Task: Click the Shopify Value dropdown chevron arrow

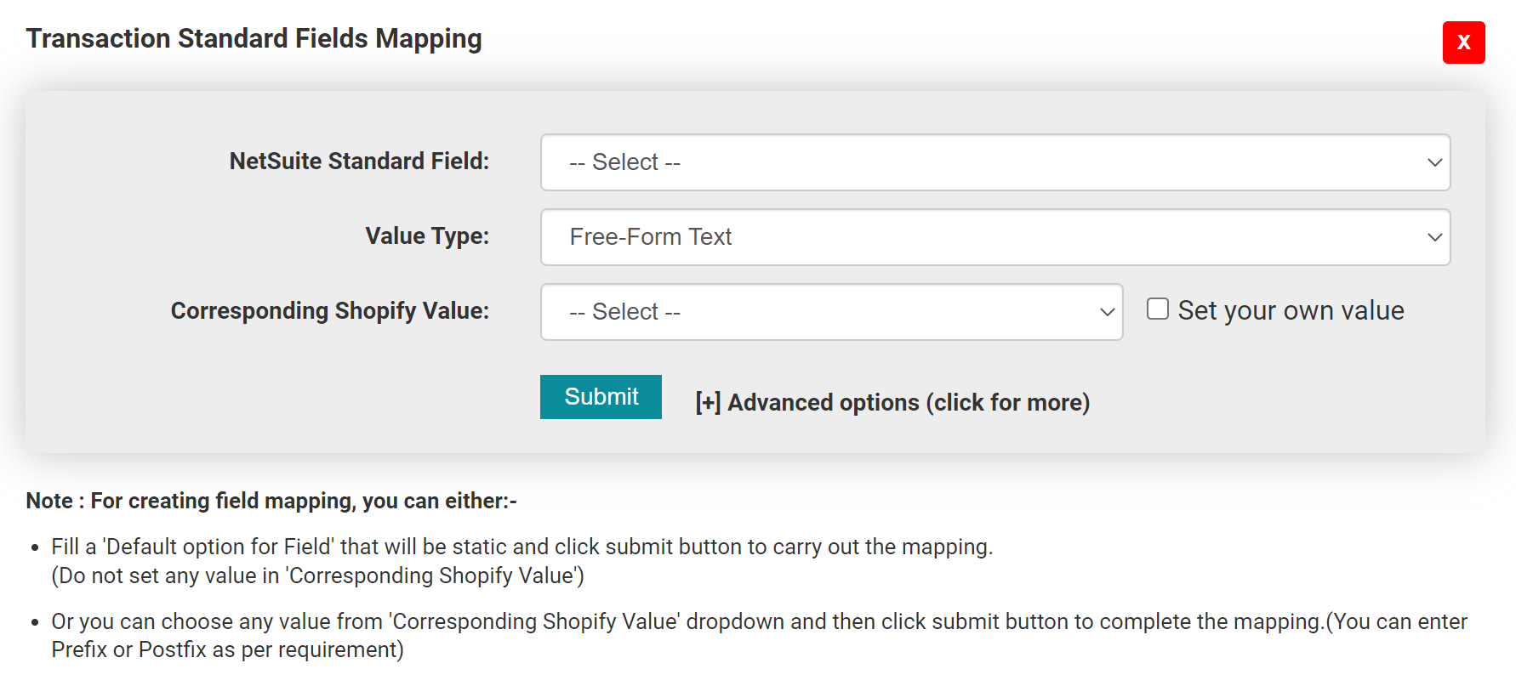Action: [1107, 312]
